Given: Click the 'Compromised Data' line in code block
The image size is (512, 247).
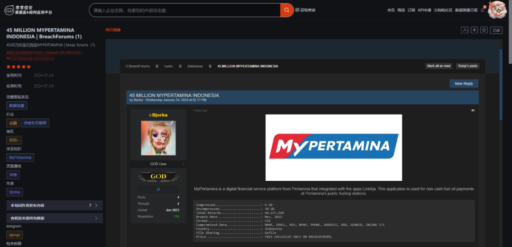Looking at the screenshot, I should pyautogui.click(x=290, y=225).
